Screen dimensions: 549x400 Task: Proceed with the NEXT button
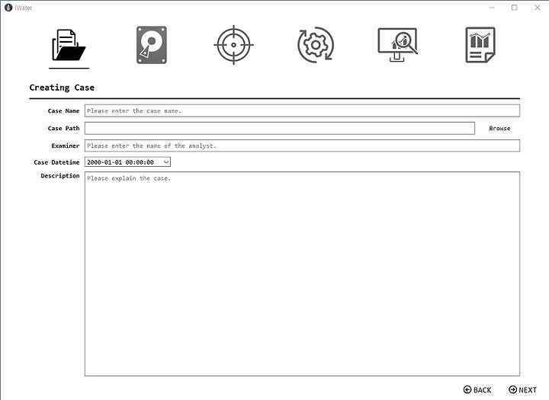523,390
